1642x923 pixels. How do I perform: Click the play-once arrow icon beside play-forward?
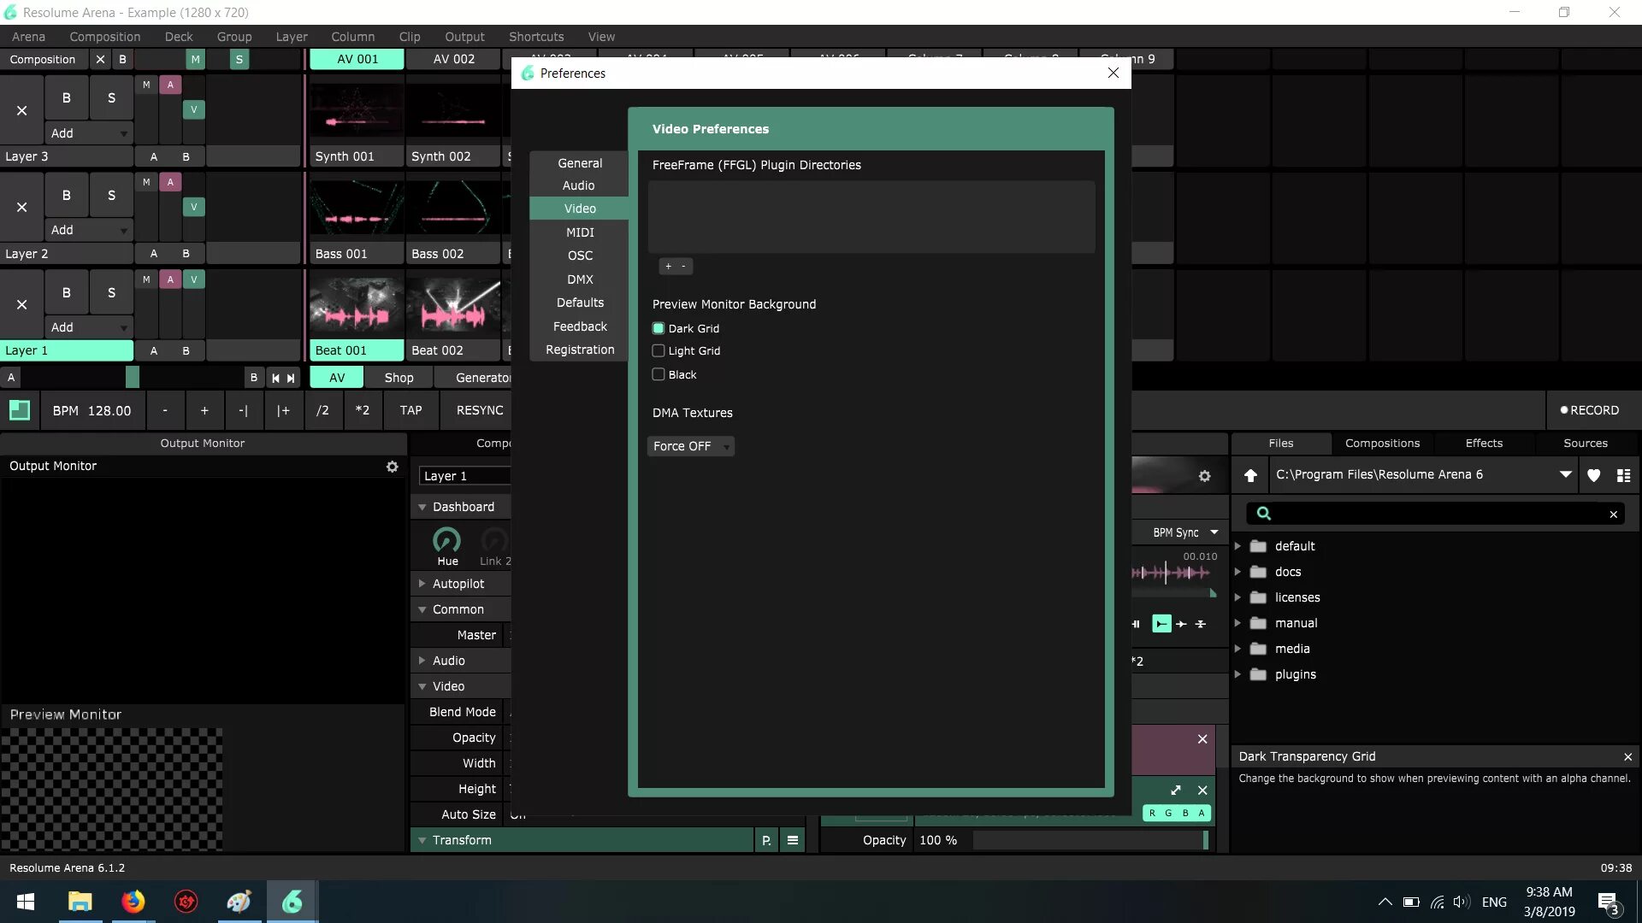tap(1181, 624)
